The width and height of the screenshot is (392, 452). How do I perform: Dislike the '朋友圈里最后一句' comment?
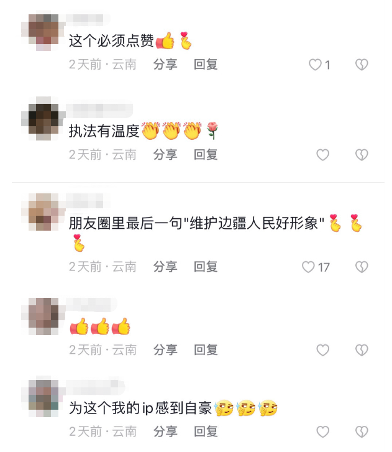click(x=362, y=267)
